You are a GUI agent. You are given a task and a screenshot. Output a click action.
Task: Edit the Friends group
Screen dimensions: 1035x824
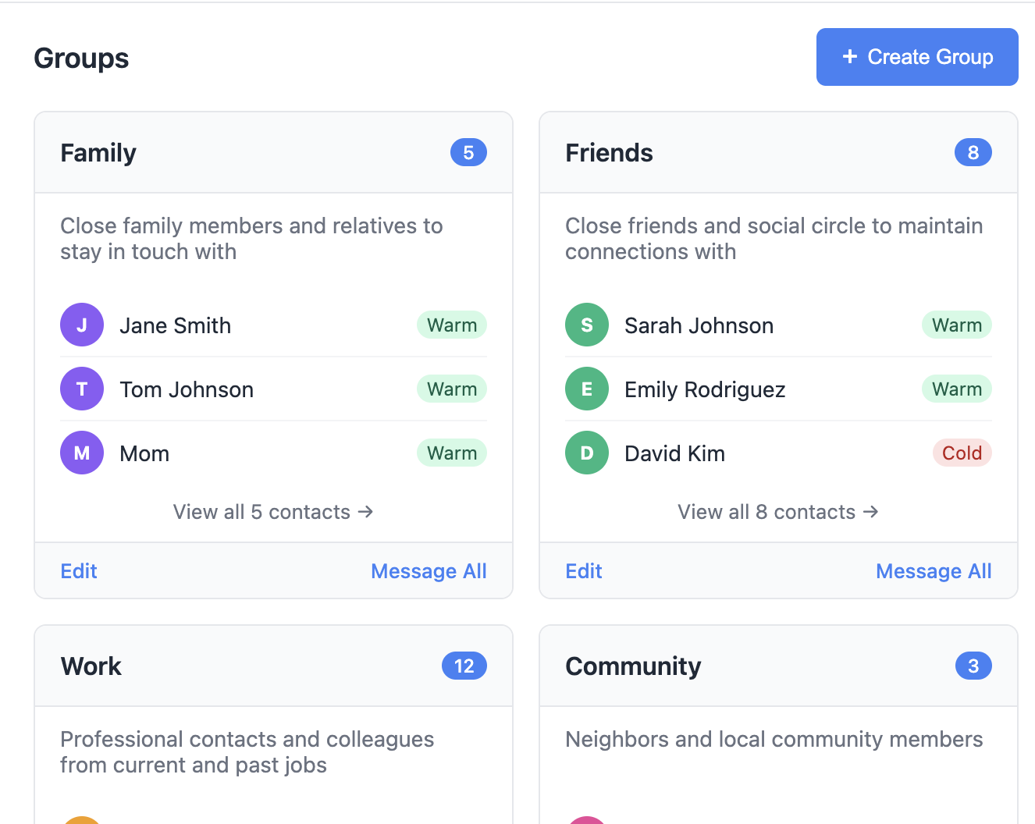point(584,571)
